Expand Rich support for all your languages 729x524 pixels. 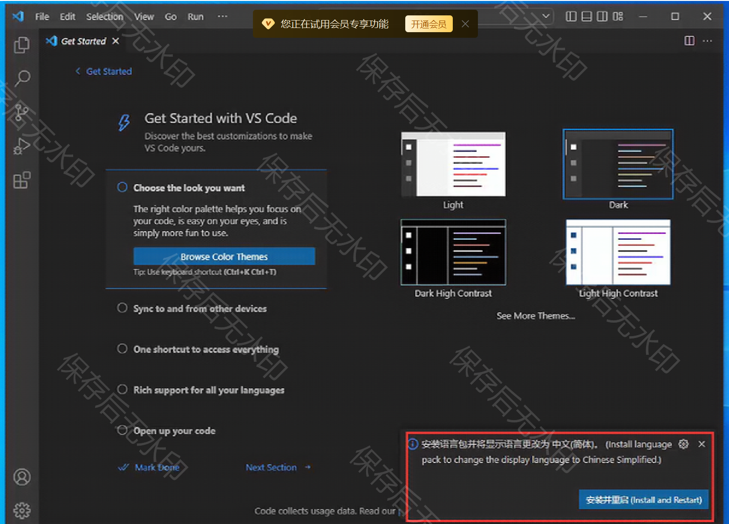(x=209, y=390)
